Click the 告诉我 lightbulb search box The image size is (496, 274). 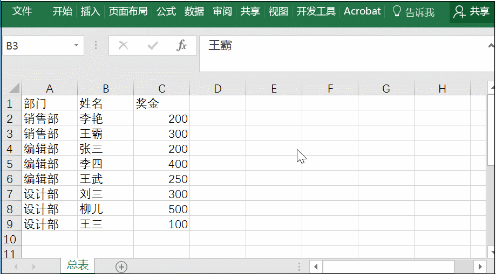pyautogui.click(x=413, y=12)
